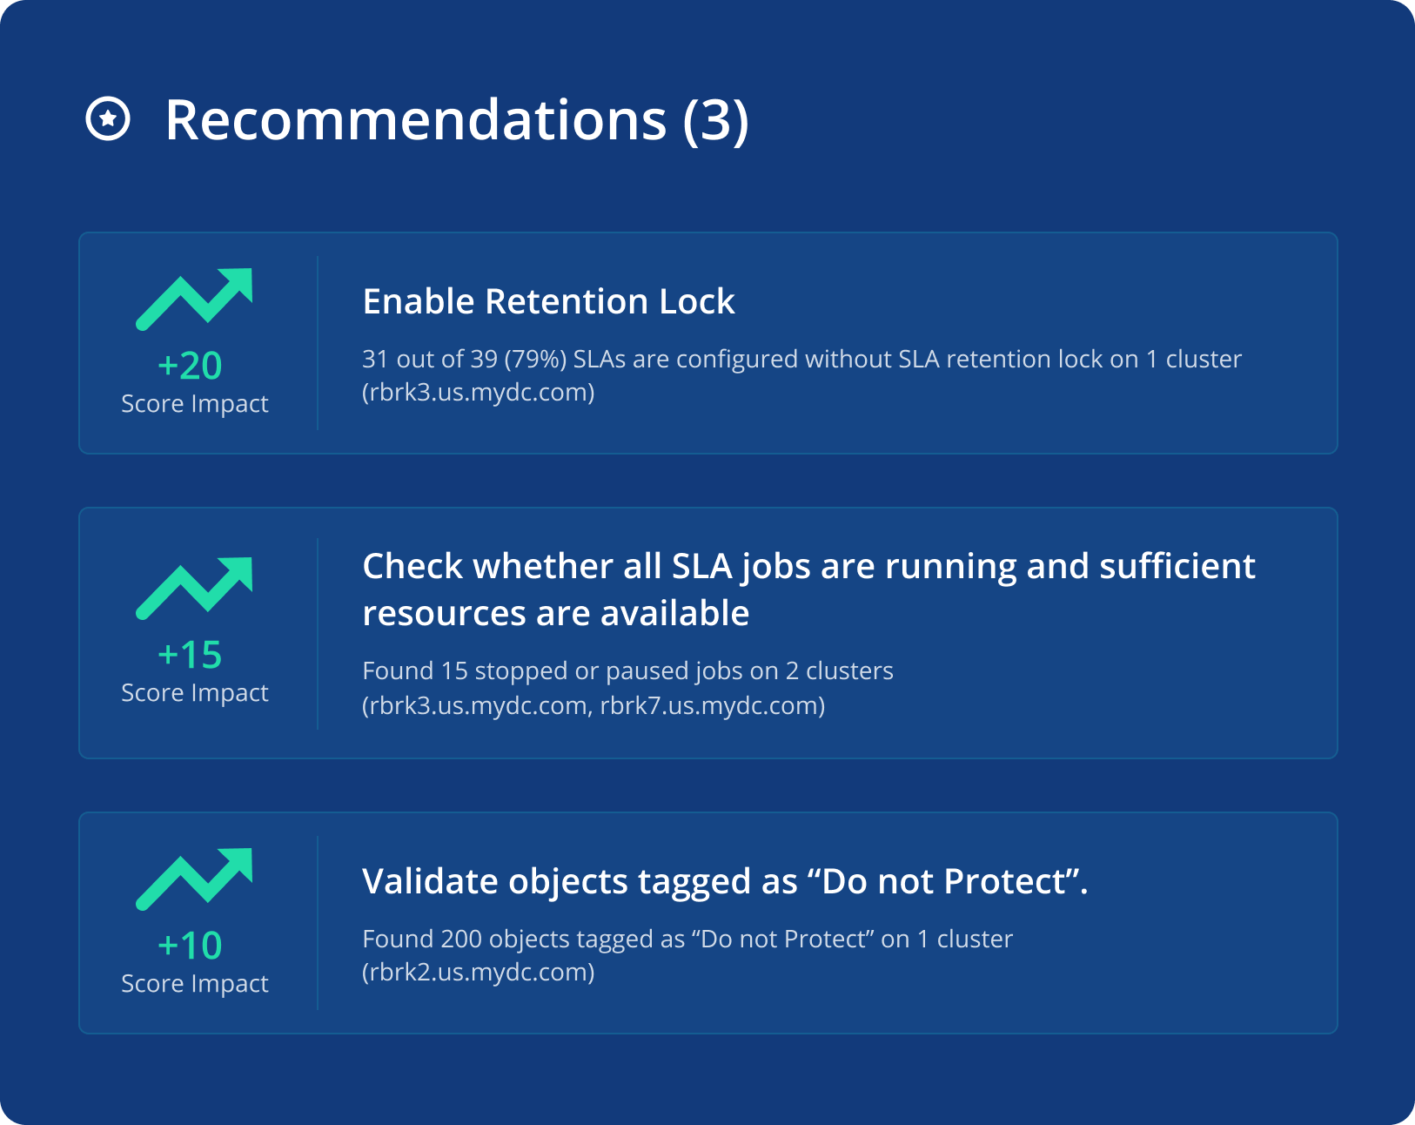The image size is (1415, 1125).
Task: Click the +10 score impact value
Action: click(190, 946)
